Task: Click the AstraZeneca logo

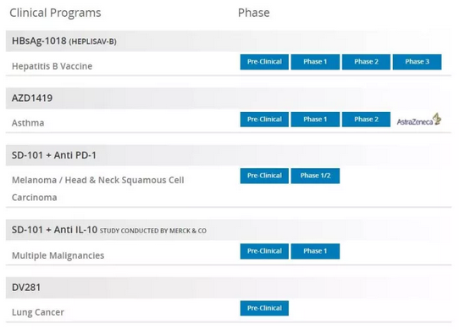Action: tap(419, 120)
